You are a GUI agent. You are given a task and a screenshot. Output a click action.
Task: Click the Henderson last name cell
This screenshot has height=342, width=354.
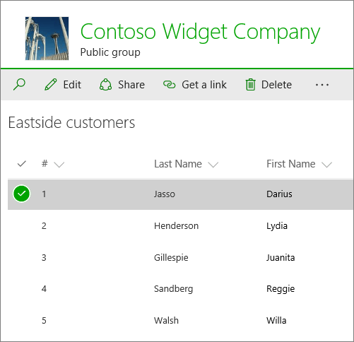point(176,226)
